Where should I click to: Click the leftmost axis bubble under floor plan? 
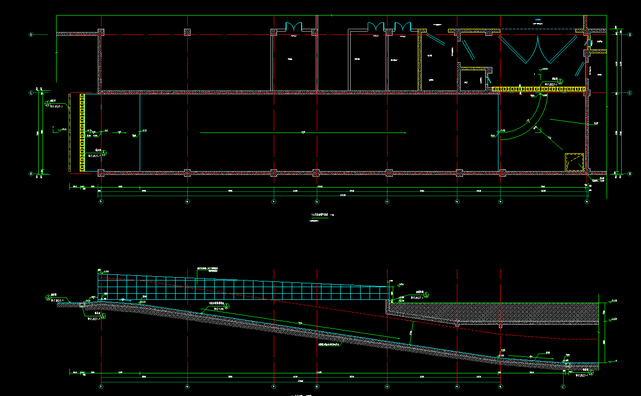[101, 202]
